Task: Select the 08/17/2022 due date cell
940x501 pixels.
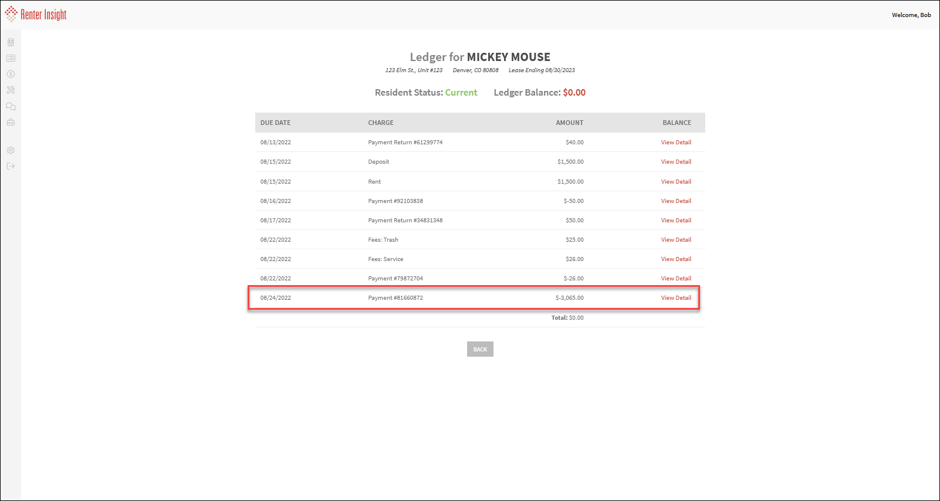Action: [276, 221]
